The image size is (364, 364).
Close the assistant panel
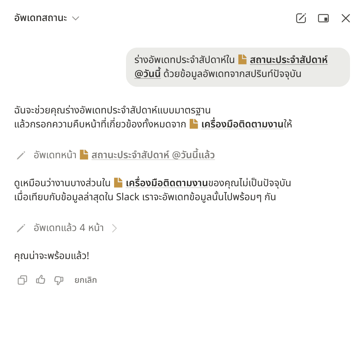pos(346,18)
